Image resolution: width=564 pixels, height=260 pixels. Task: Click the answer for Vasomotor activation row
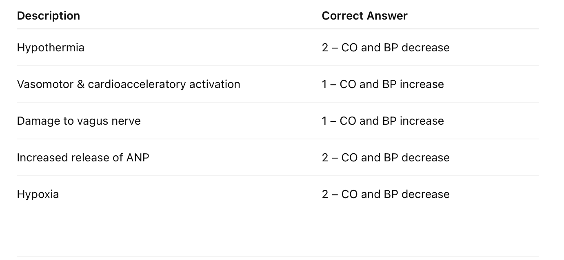(383, 84)
